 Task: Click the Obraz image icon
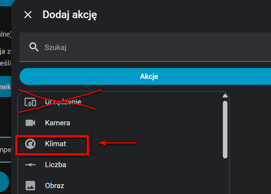click(x=30, y=186)
